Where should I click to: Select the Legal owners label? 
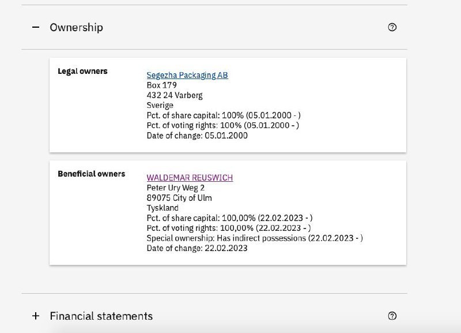coord(82,71)
